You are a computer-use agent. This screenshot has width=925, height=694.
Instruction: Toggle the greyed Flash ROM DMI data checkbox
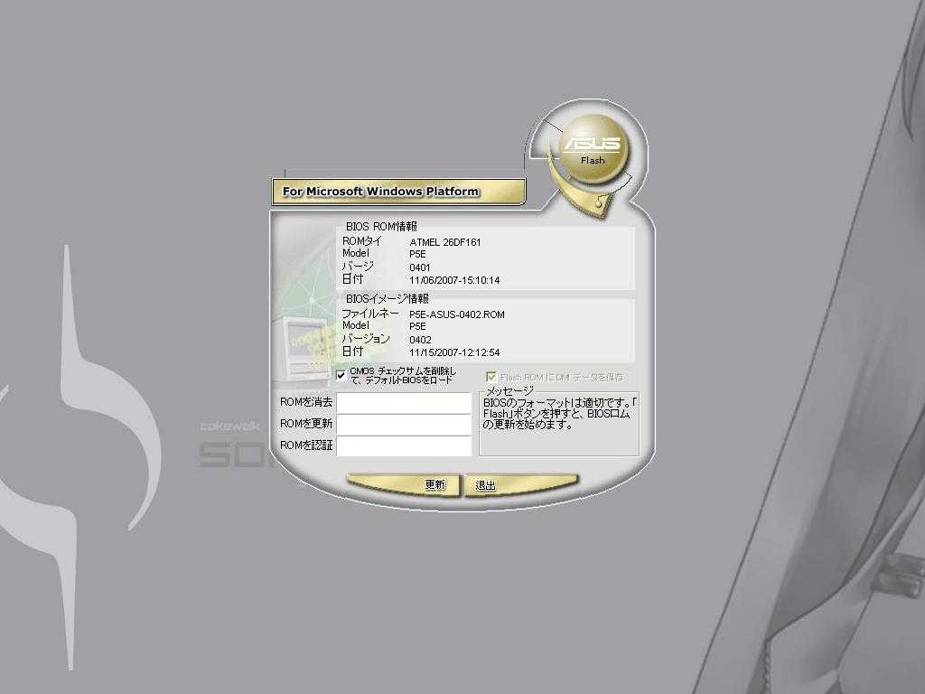tap(491, 377)
